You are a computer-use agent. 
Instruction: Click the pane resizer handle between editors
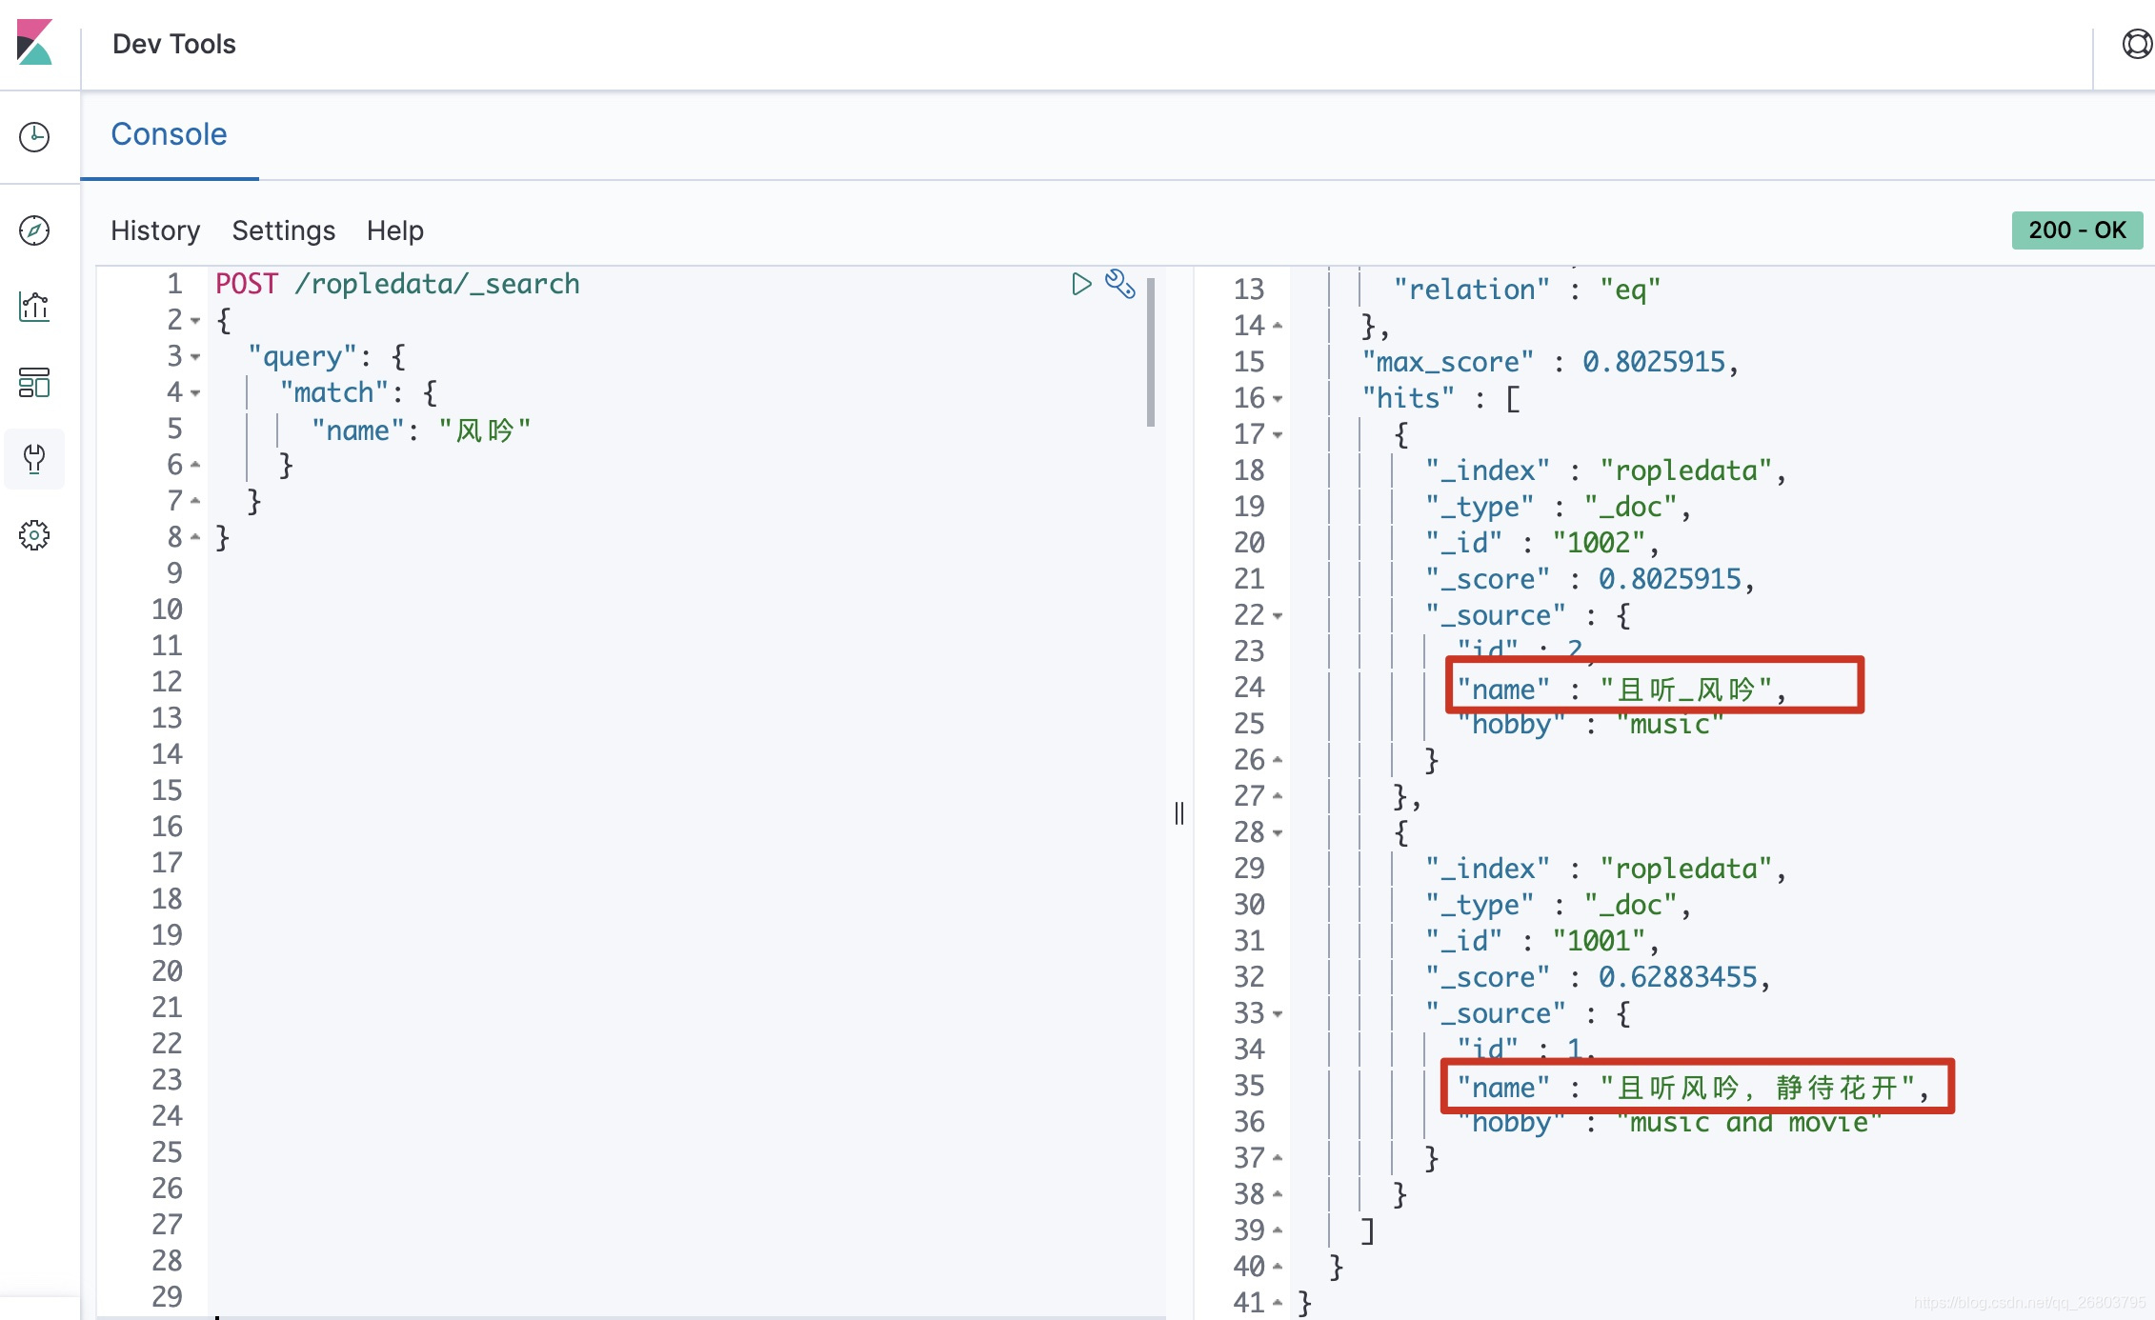tap(1179, 812)
